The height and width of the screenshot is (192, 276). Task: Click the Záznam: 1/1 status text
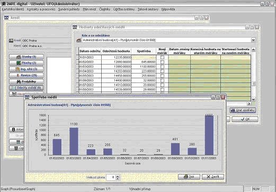point(102,189)
